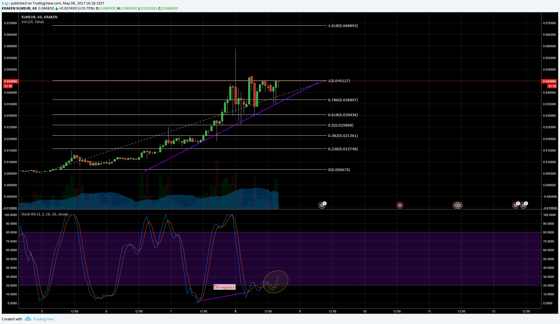The image size is (560, 324).
Task: Click the red-ringed EU event marker near the 10 12:00 mark
Action: 400,205
